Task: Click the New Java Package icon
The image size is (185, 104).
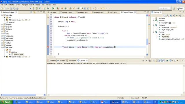Action: 62,8
